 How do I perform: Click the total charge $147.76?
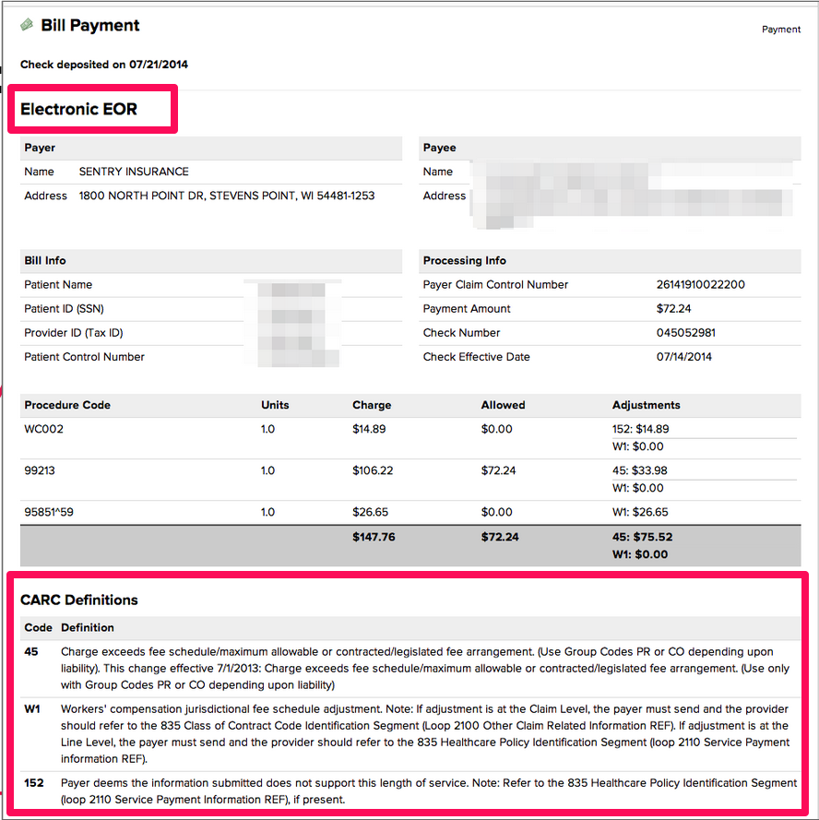click(374, 537)
